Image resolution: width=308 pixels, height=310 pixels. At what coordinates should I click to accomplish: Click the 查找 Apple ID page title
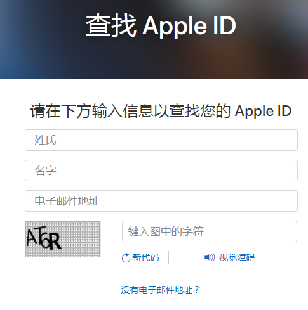(x=161, y=26)
